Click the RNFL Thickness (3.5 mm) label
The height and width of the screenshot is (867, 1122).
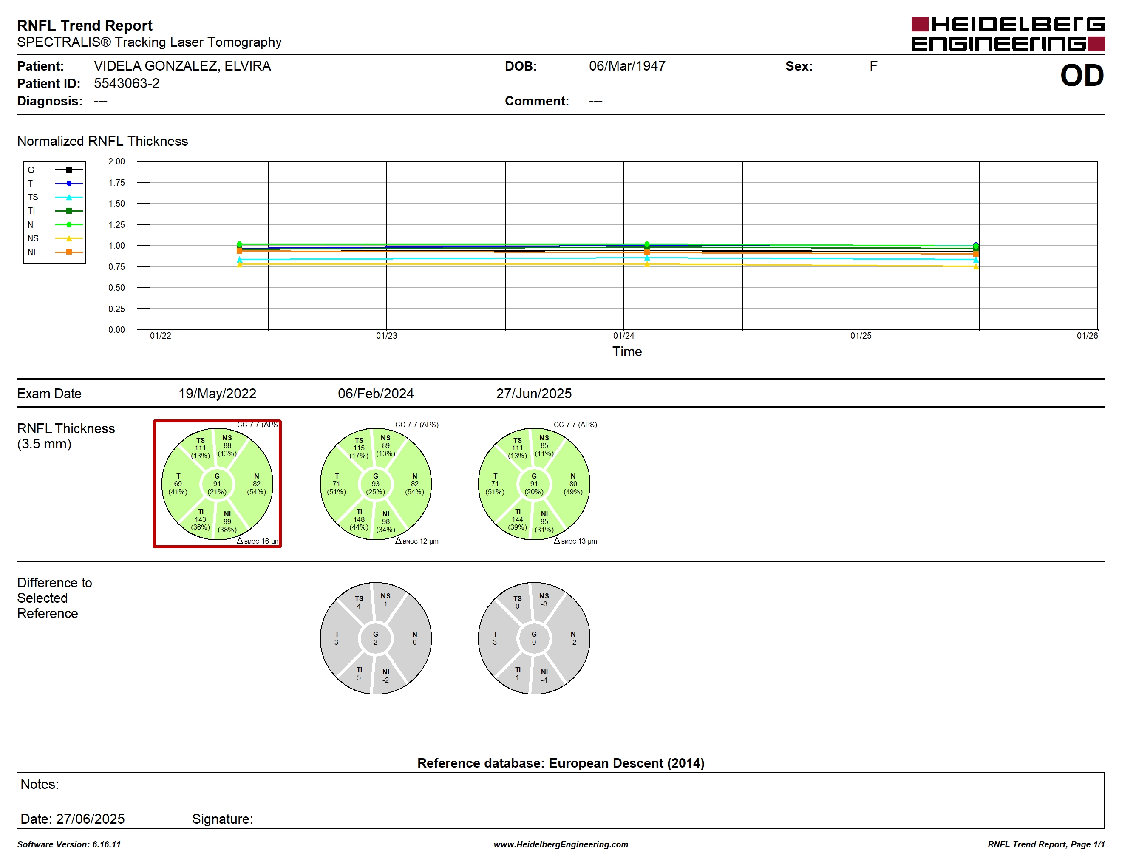[66, 436]
